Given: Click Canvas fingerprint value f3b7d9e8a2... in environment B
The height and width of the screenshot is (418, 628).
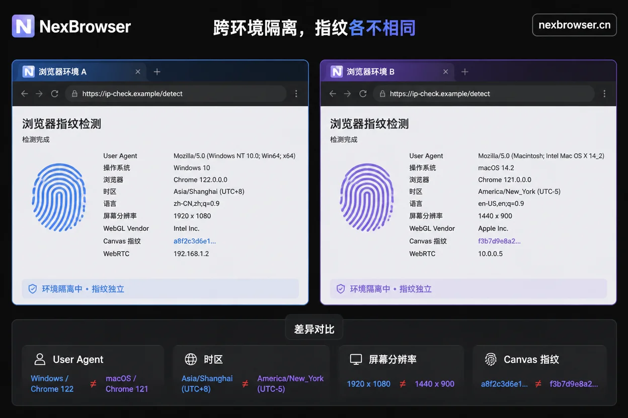Looking at the screenshot, I should pos(499,241).
